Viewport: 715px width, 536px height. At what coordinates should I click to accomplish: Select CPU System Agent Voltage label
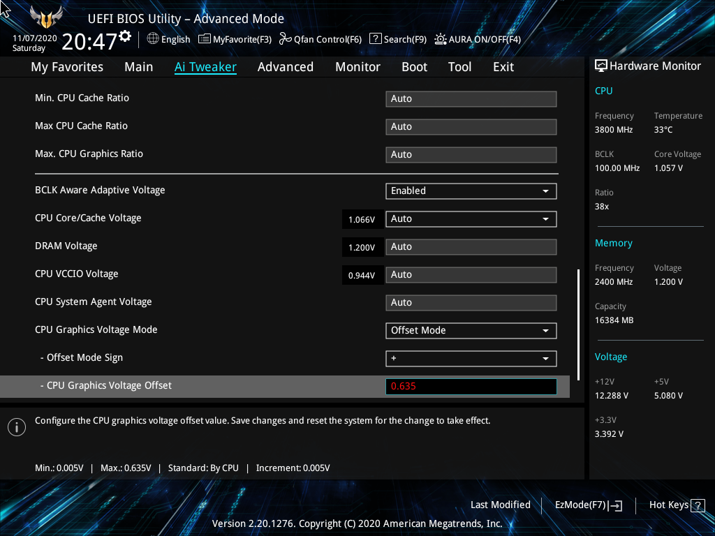(94, 301)
